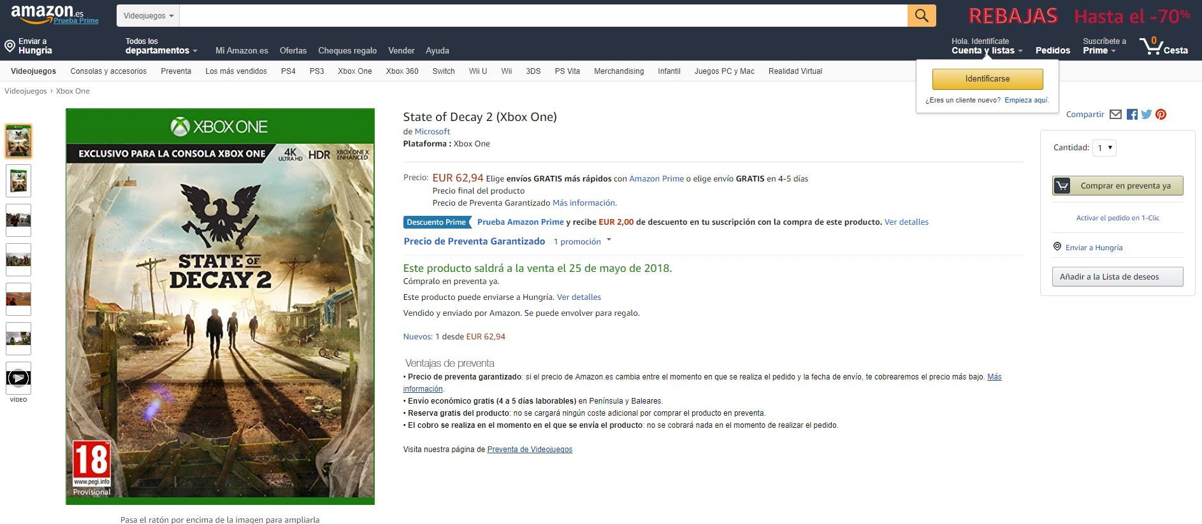The height and width of the screenshot is (524, 1202).
Task: Share on Pinterest icon
Action: coord(1161,115)
